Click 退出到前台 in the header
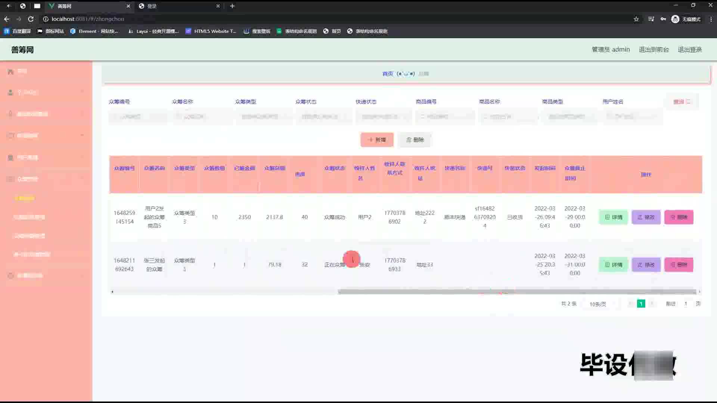The image size is (717, 403). (x=654, y=49)
